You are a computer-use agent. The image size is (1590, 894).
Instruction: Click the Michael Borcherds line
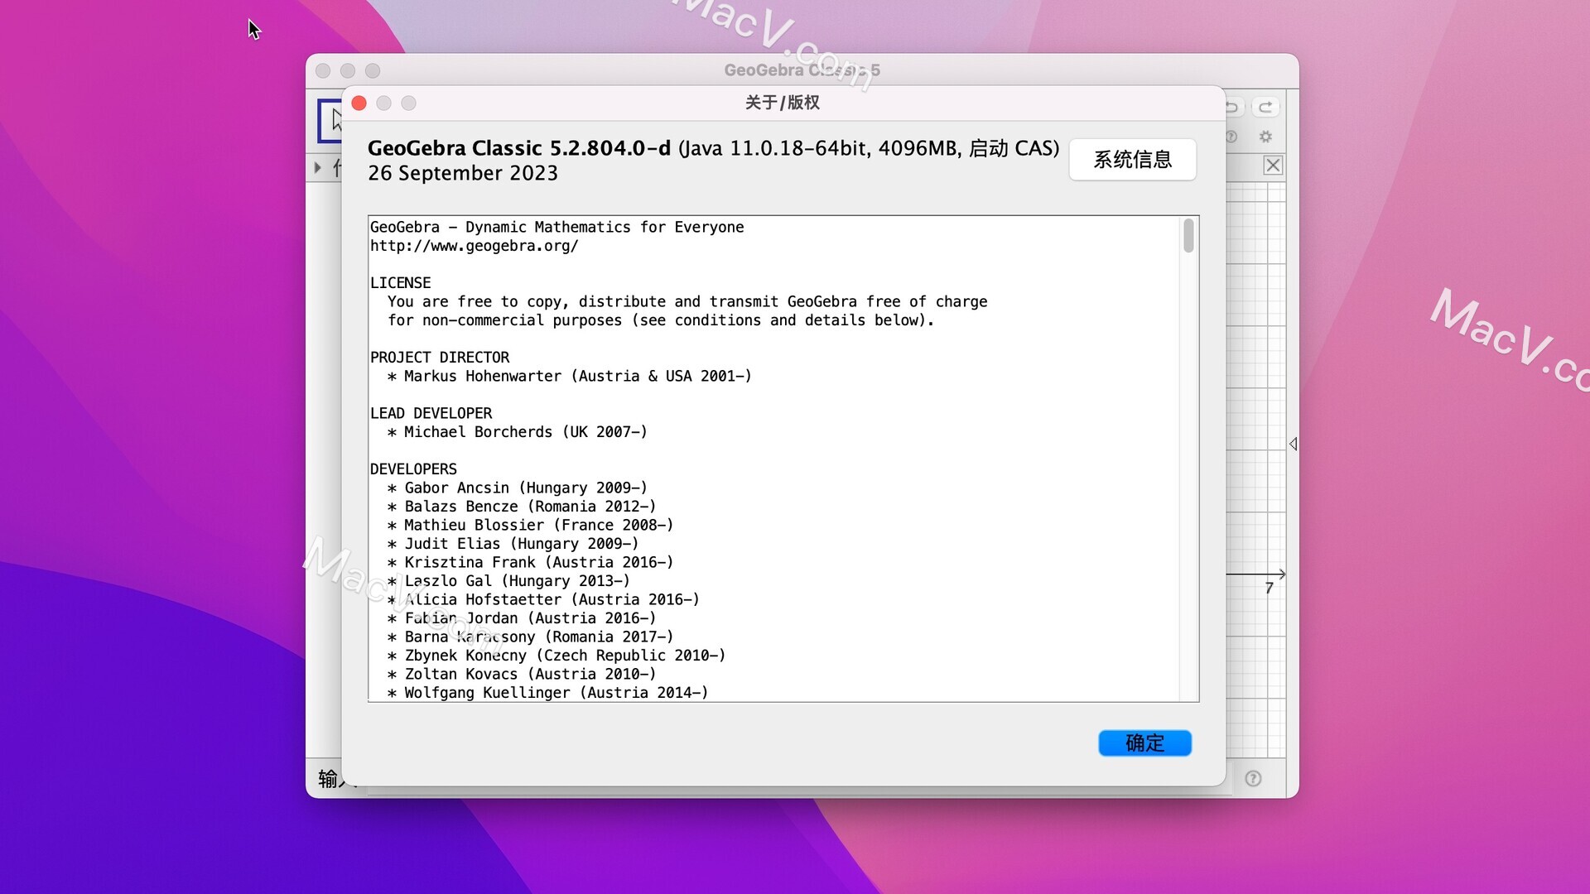pyautogui.click(x=517, y=432)
